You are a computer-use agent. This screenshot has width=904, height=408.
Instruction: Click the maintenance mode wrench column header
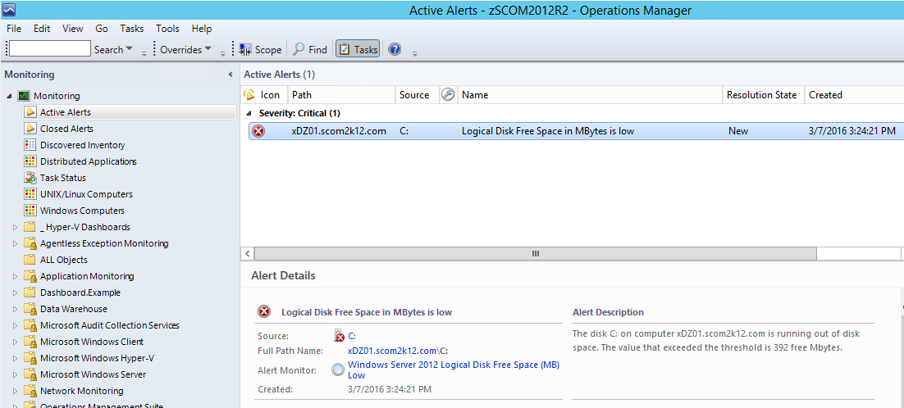click(x=448, y=95)
